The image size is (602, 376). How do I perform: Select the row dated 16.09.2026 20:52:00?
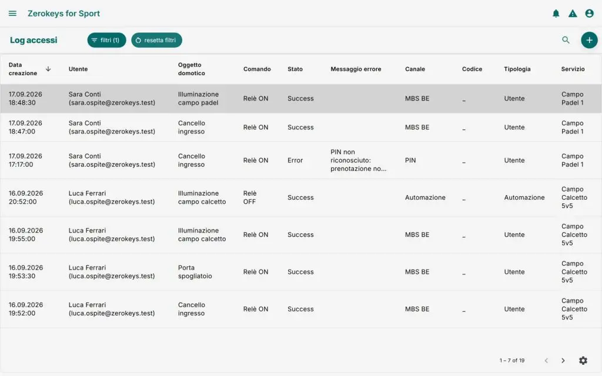tap(301, 197)
